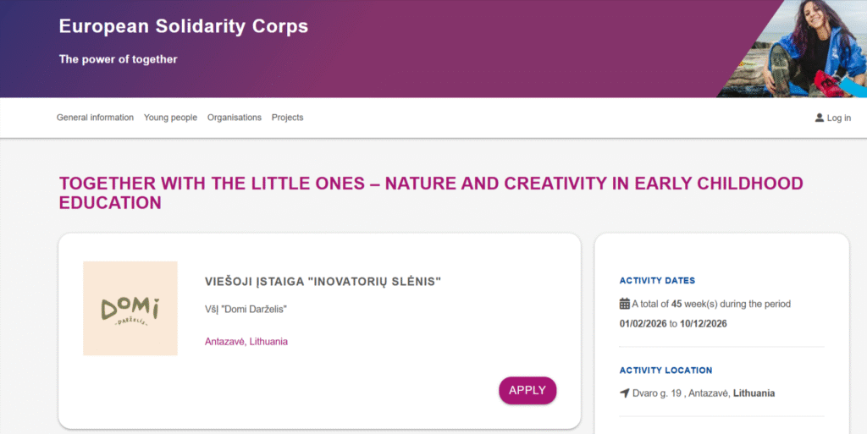Click the location arrow icon by Dvaro g. 19

[x=625, y=393]
